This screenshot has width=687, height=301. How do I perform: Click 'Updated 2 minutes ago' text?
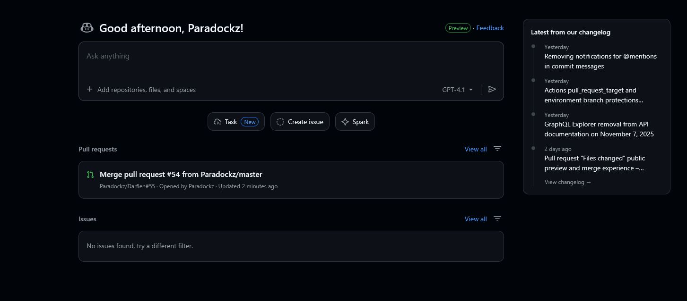coord(248,186)
